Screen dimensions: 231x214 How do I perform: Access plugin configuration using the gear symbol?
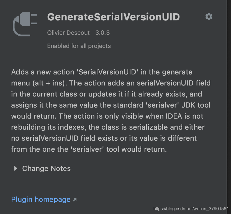pos(209,17)
